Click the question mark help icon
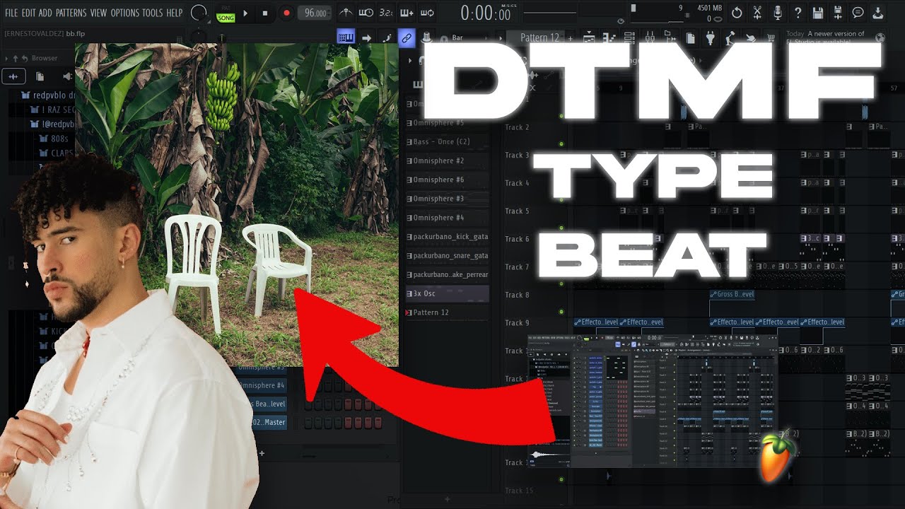The height and width of the screenshot is (509, 905). (x=798, y=13)
